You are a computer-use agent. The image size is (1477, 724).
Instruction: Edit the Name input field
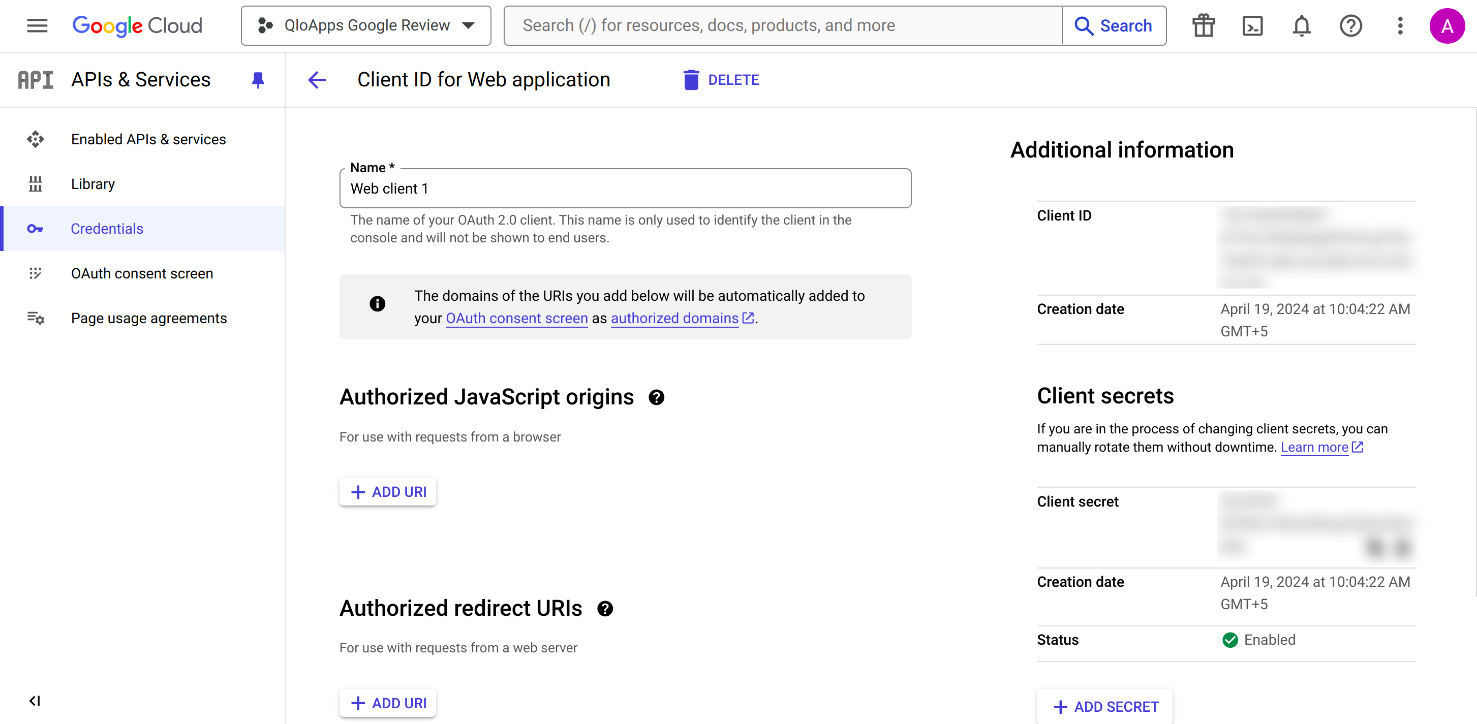point(626,188)
